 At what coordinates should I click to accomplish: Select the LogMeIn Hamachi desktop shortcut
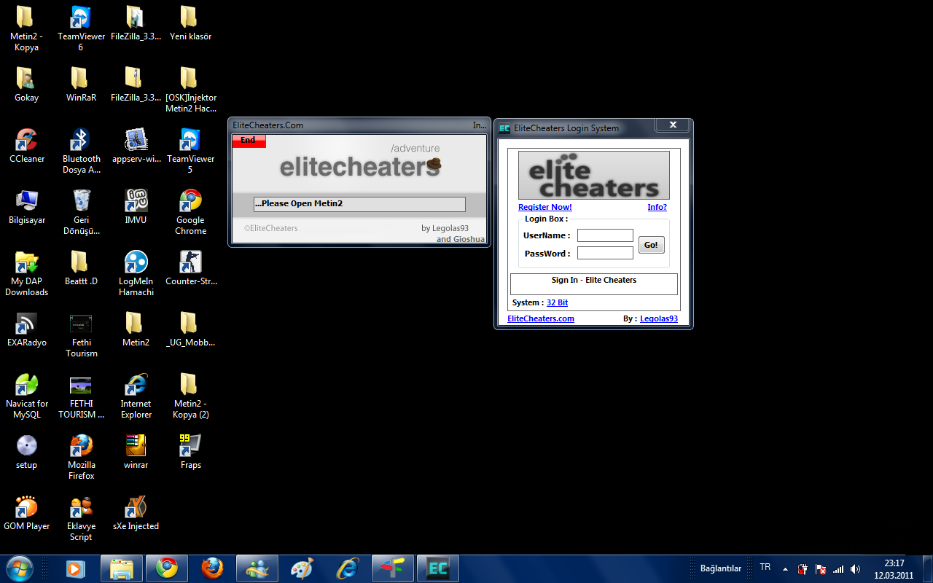(136, 274)
